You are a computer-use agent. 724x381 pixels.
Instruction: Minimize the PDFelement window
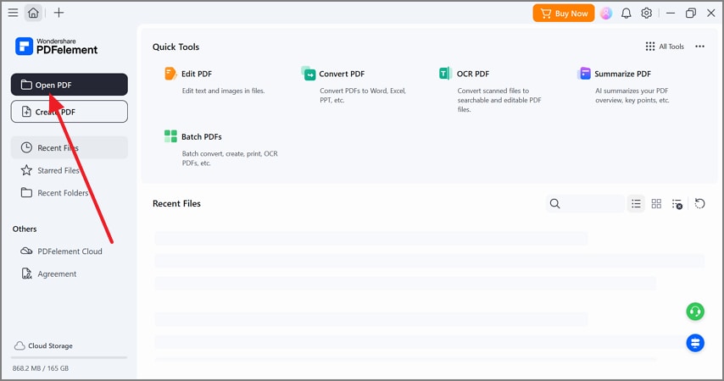tap(671, 14)
